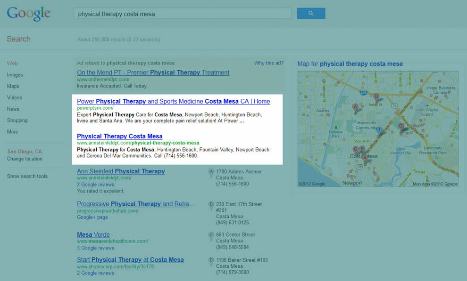
Task: Open 2 Google reviews under Start Physical Therapy
Action: pyautogui.click(x=96, y=273)
